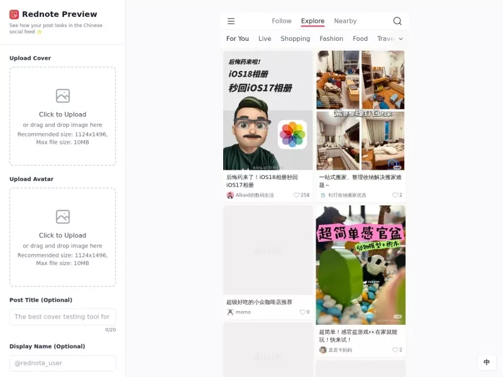This screenshot has height=377, width=503.
Task: Switch to the Nearby tab
Action: click(x=345, y=21)
